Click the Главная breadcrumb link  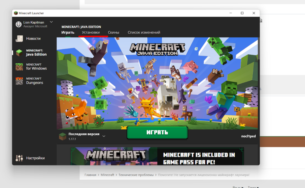(x=90, y=175)
